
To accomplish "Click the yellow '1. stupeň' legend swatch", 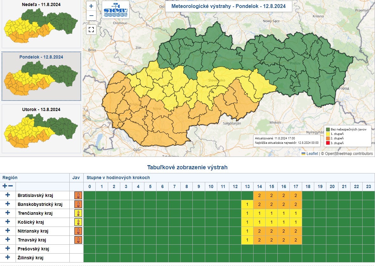I will (x=328, y=134).
